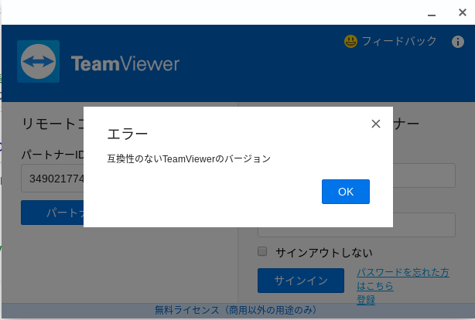The width and height of the screenshot is (475, 320).
Task: Minimize the TeamViewer window
Action: 432,15
